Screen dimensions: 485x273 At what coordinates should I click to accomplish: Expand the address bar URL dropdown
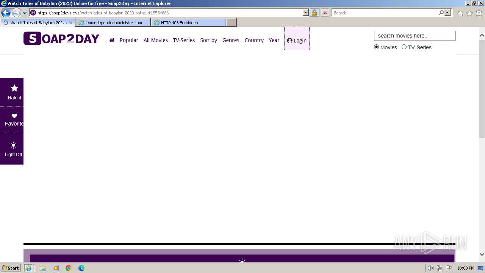pyautogui.click(x=306, y=13)
